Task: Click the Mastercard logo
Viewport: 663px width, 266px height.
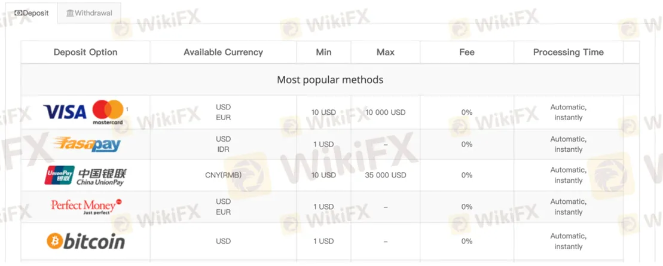Action: coord(108,112)
